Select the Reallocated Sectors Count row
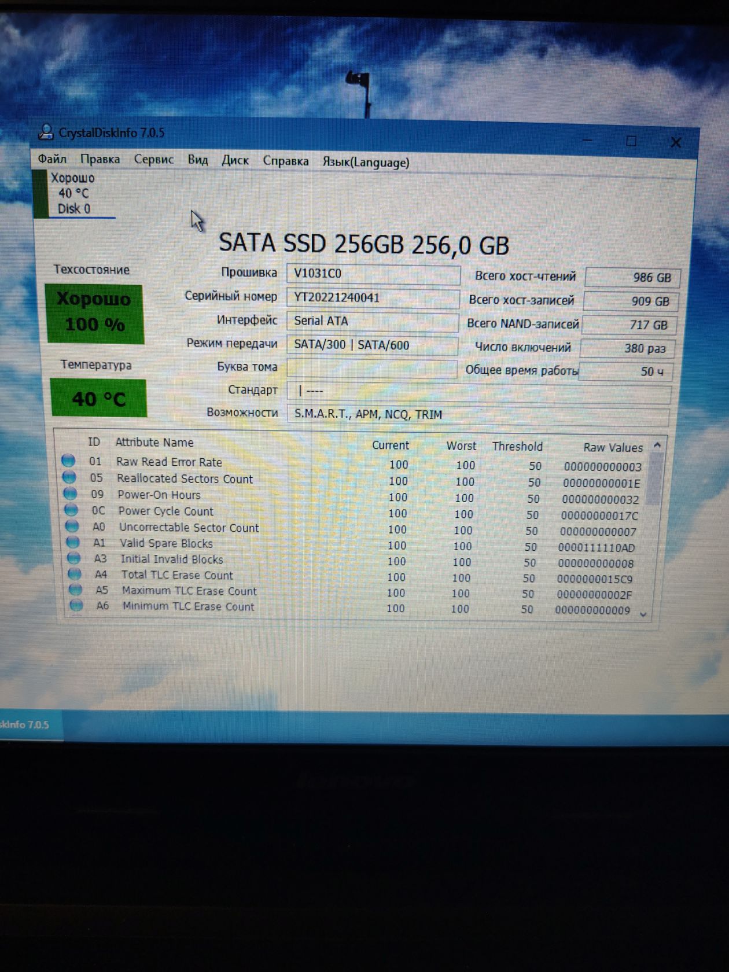The image size is (729, 972). pyautogui.click(x=353, y=480)
